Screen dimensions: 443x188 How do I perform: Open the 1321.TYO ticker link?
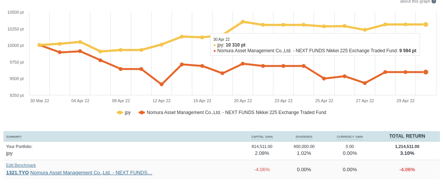pyautogui.click(x=17, y=172)
